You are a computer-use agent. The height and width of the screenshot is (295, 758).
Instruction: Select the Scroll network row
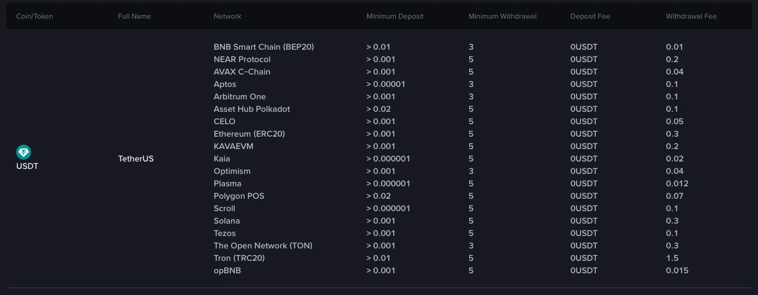click(224, 209)
